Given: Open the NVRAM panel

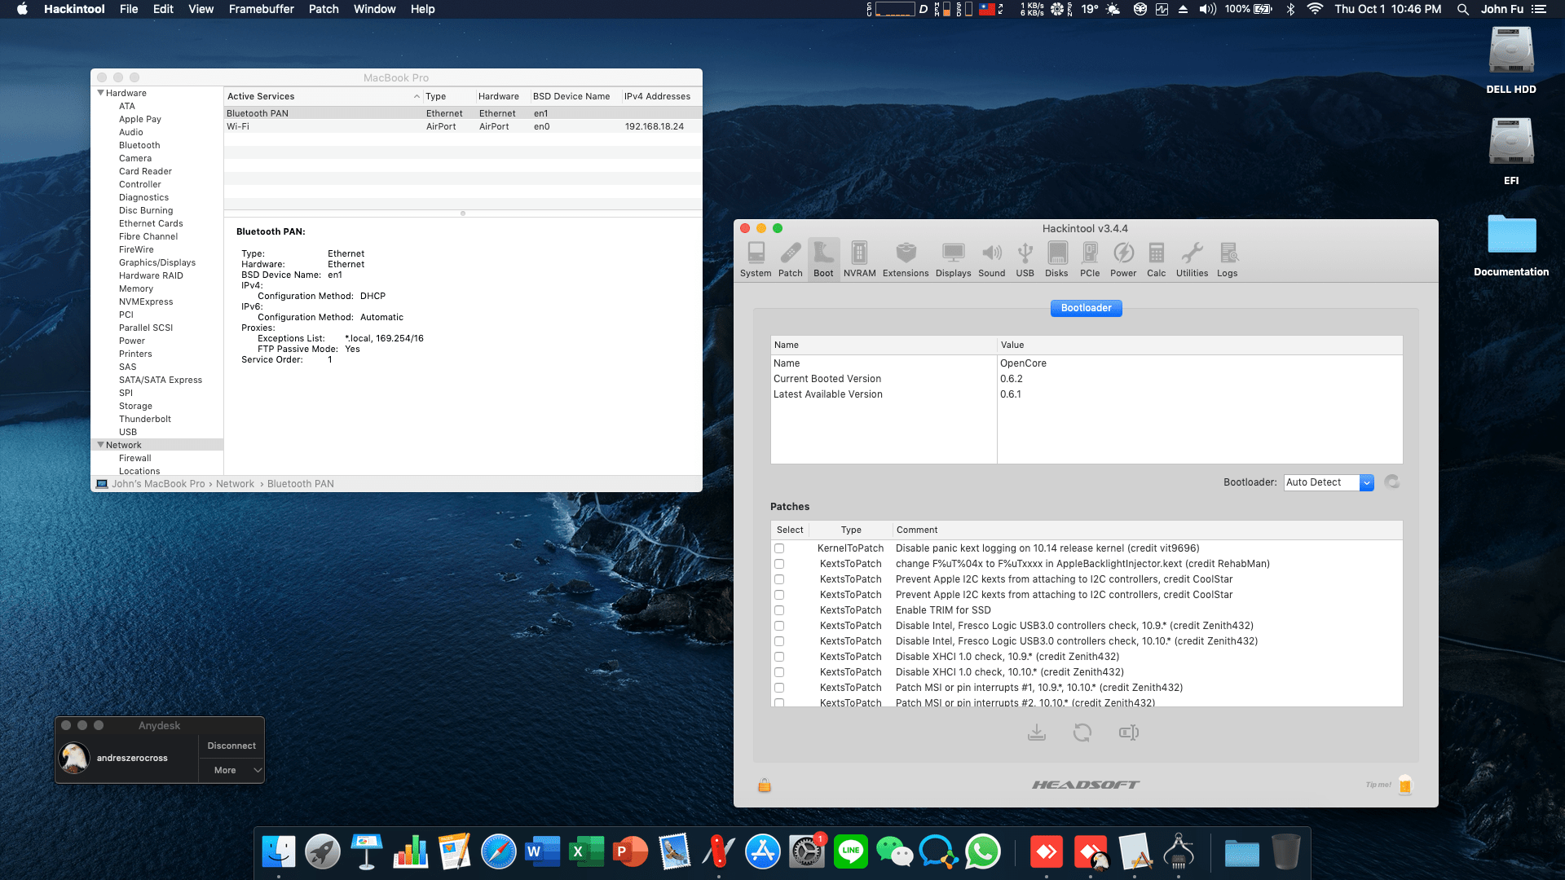Looking at the screenshot, I should point(859,258).
